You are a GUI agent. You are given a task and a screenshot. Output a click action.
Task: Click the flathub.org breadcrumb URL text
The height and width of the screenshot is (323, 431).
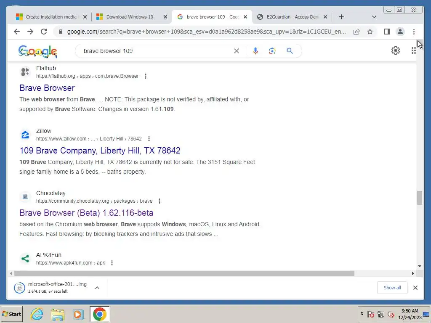coord(88,76)
